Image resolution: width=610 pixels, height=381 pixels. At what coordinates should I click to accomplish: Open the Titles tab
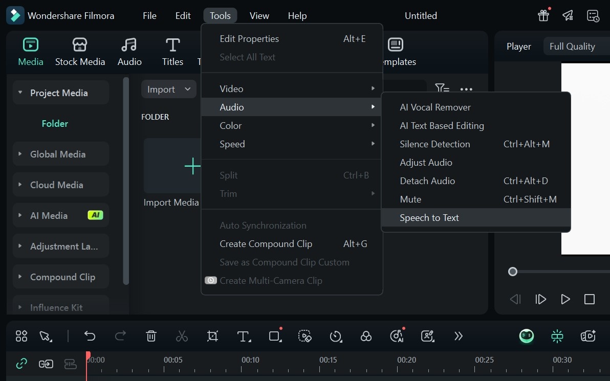tap(172, 52)
